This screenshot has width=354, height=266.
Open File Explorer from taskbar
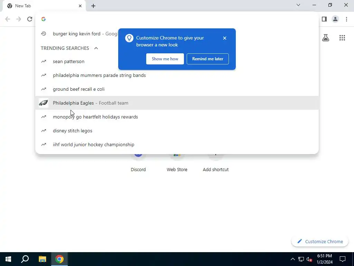[42, 259]
